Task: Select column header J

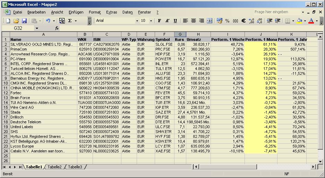Action: [x=261, y=34]
